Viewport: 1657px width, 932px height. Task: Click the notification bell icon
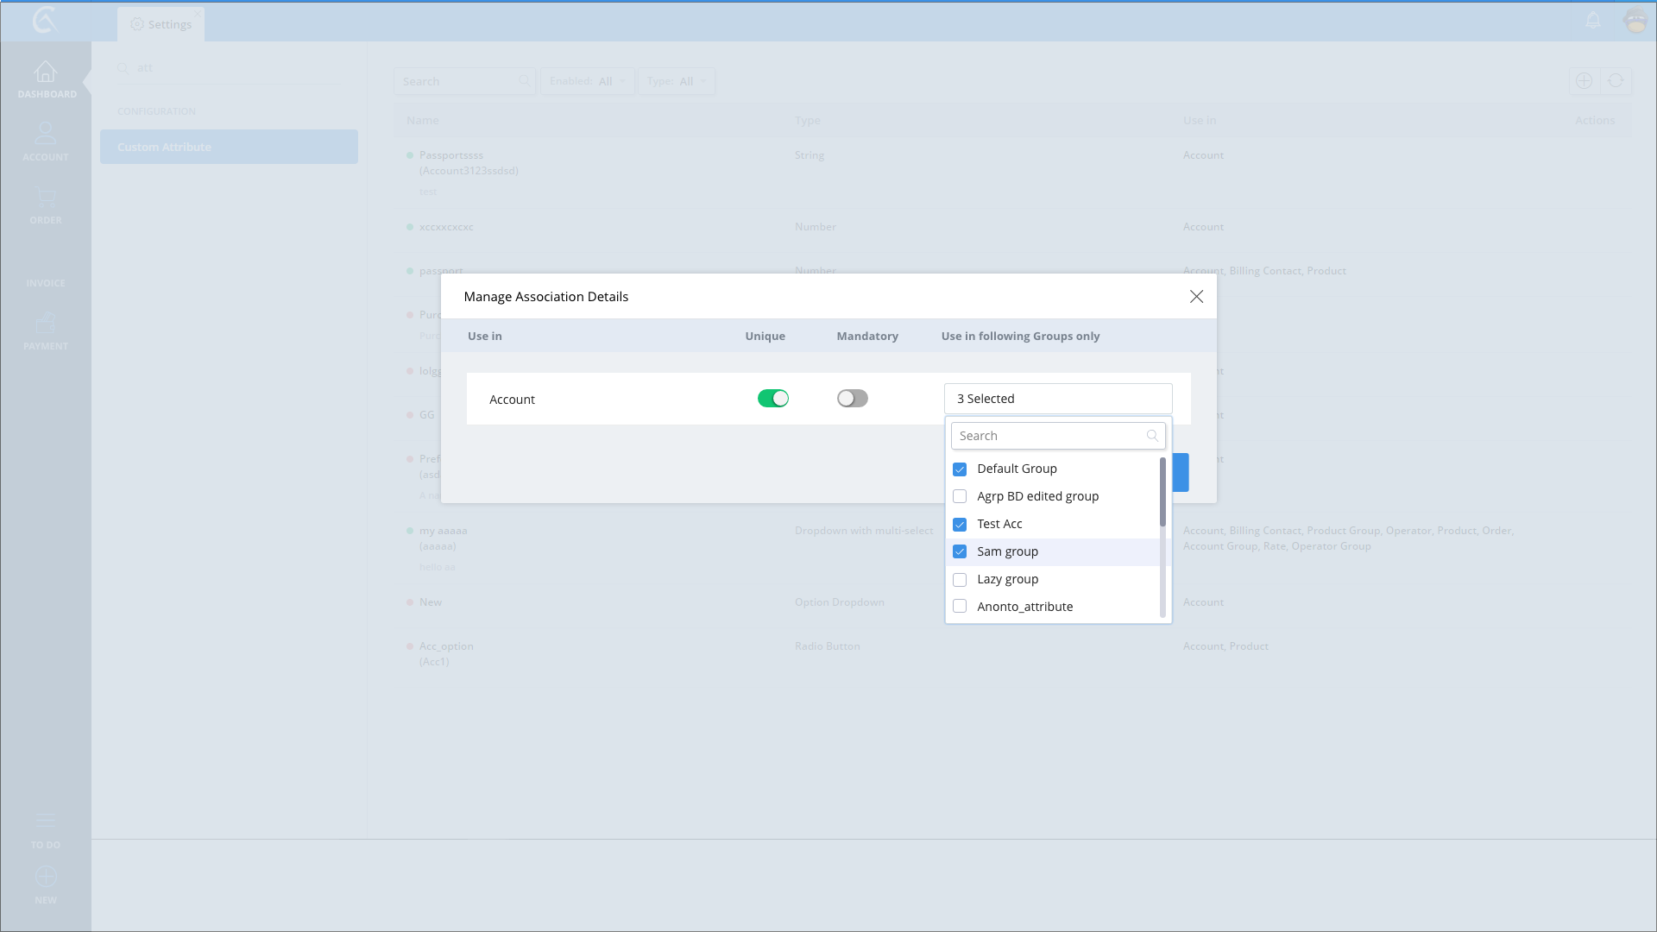click(x=1593, y=20)
